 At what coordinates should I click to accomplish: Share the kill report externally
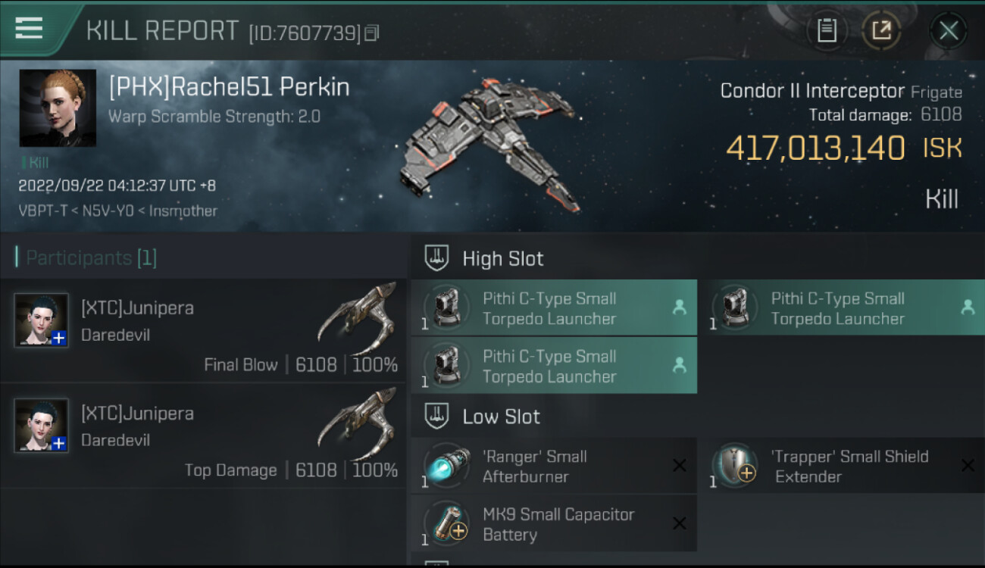click(881, 30)
